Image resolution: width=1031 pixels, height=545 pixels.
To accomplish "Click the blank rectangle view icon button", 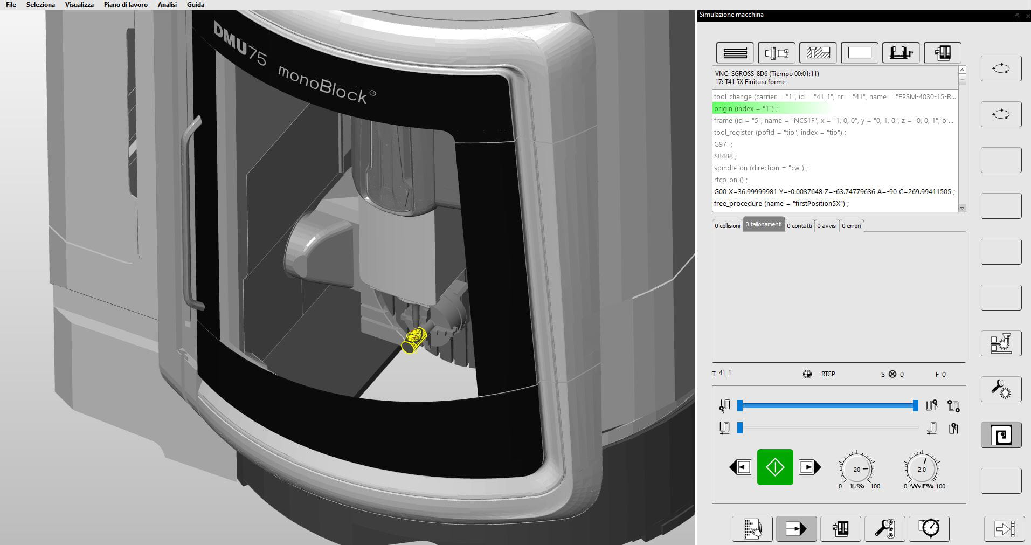I will click(860, 53).
